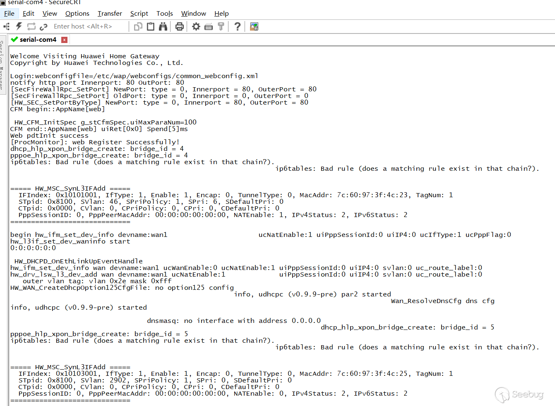Click the Print icon

tap(180, 26)
